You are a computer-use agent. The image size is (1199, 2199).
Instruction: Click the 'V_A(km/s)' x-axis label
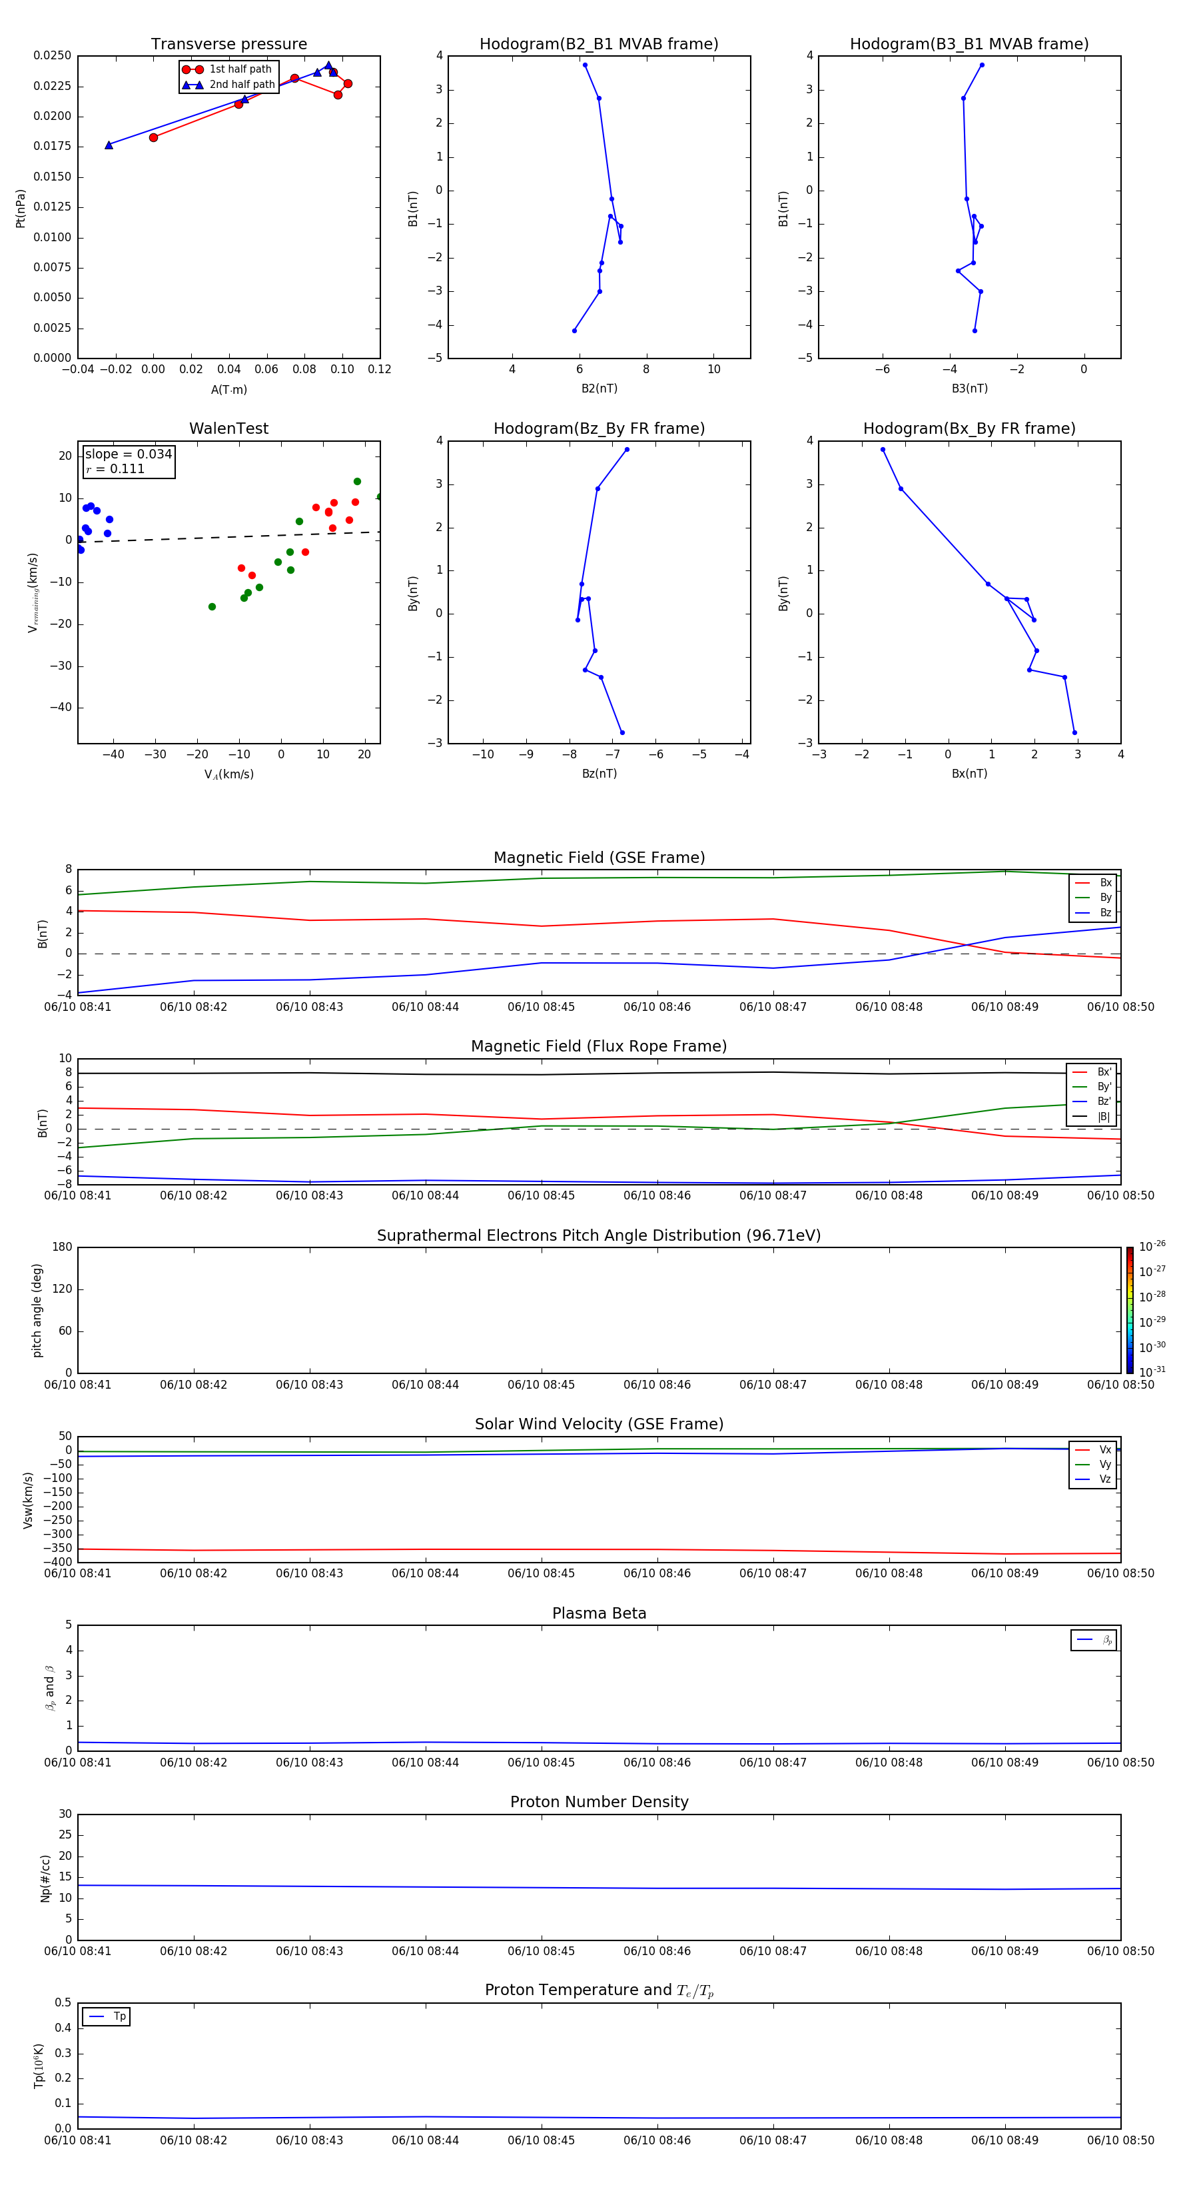click(x=228, y=774)
